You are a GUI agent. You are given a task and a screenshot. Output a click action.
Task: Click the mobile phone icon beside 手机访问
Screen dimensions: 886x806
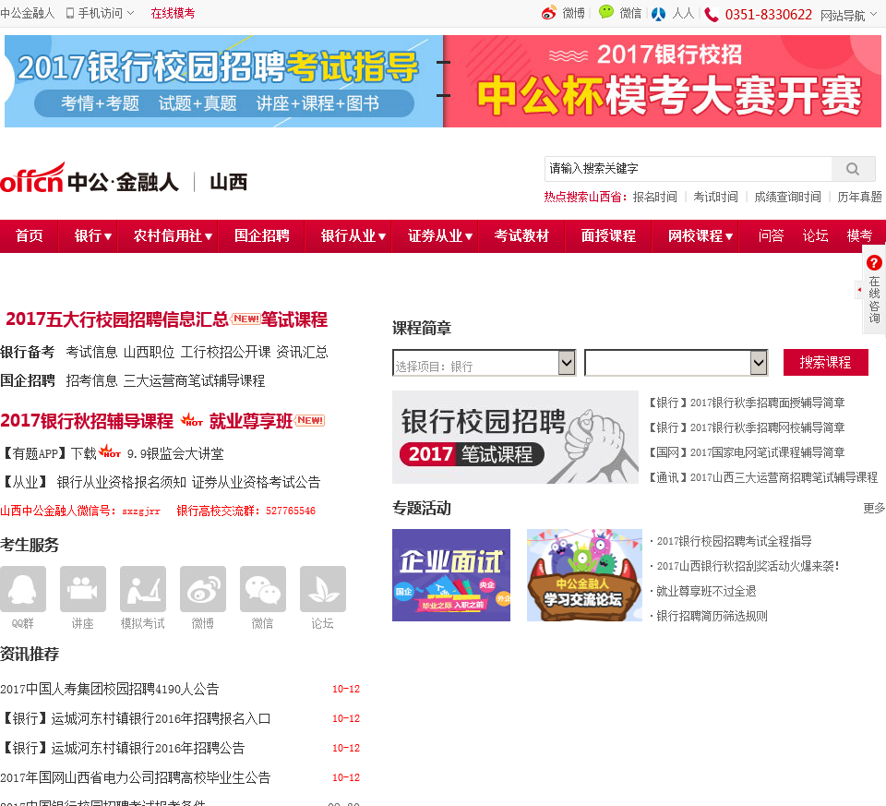coord(70,13)
